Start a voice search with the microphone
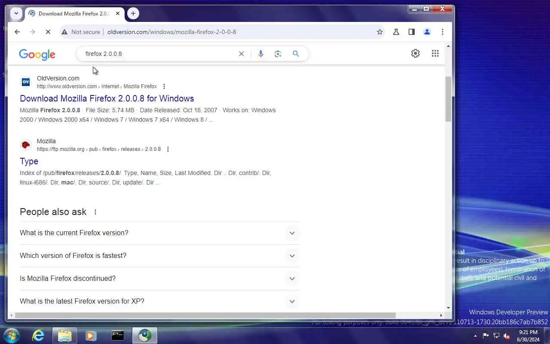This screenshot has width=550, height=344. (x=260, y=54)
